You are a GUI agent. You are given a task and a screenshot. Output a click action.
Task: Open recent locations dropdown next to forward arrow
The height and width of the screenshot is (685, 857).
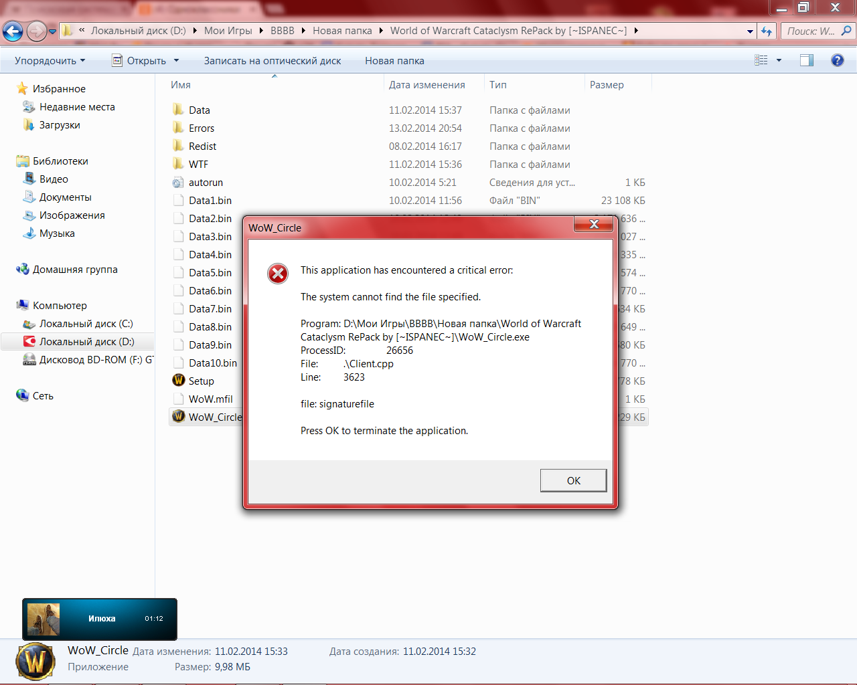coord(52,31)
